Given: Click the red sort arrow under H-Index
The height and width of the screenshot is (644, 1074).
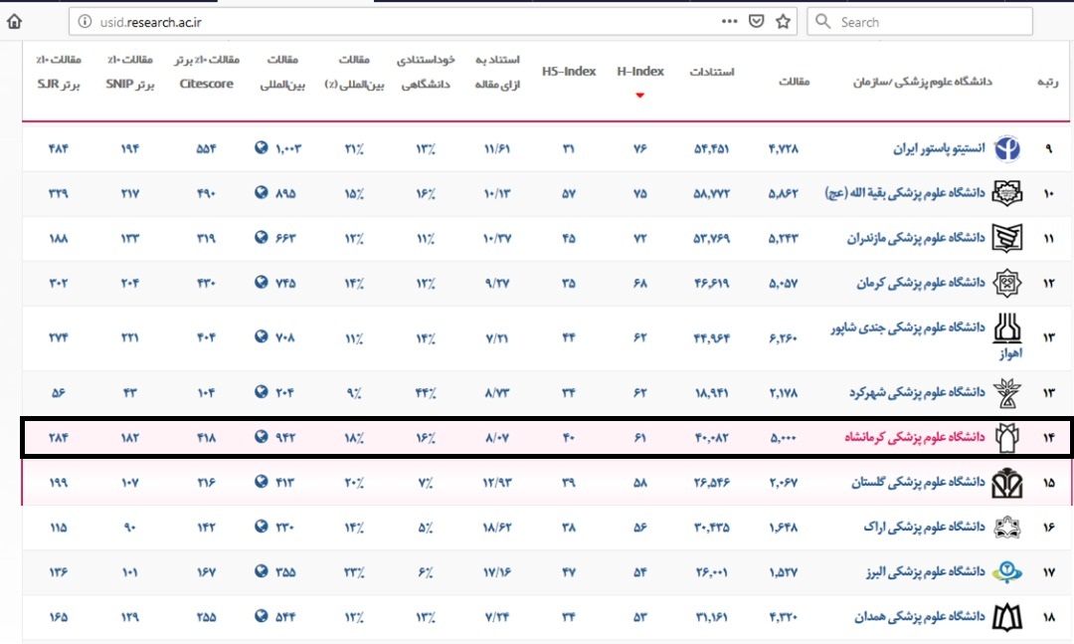Looking at the screenshot, I should point(639,96).
